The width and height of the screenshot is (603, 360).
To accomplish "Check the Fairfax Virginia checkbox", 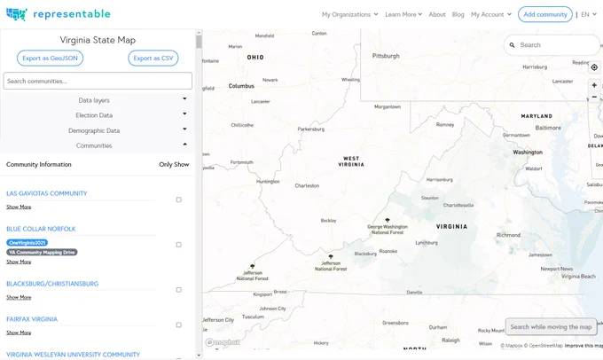I will (x=179, y=325).
